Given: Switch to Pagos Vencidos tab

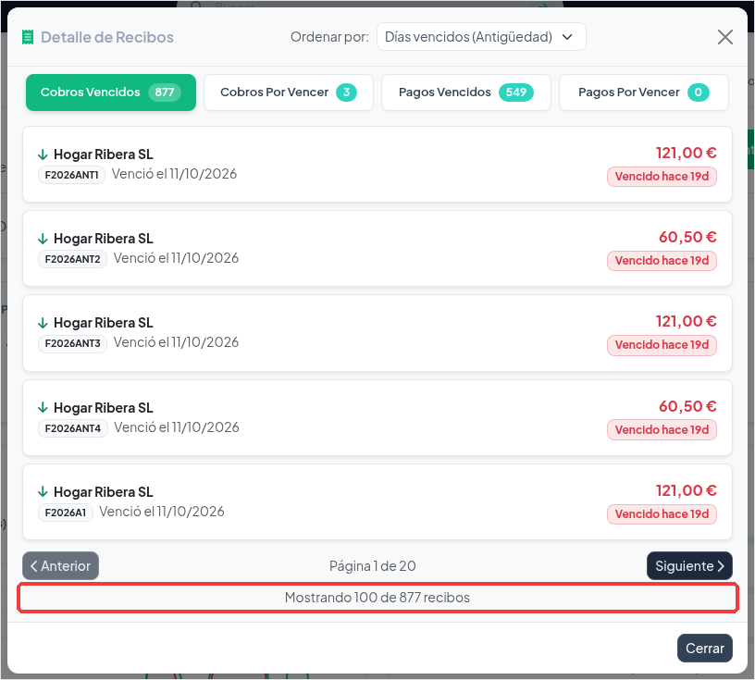Looking at the screenshot, I should coord(466,93).
